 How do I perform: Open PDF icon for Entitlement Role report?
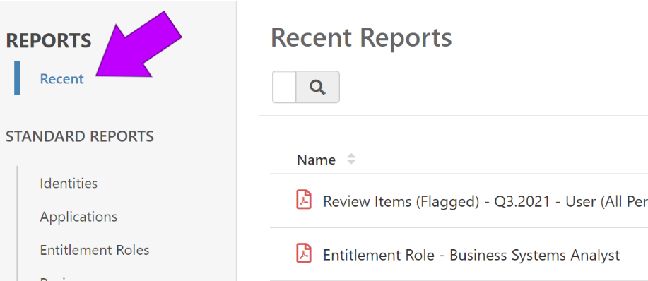tap(304, 253)
